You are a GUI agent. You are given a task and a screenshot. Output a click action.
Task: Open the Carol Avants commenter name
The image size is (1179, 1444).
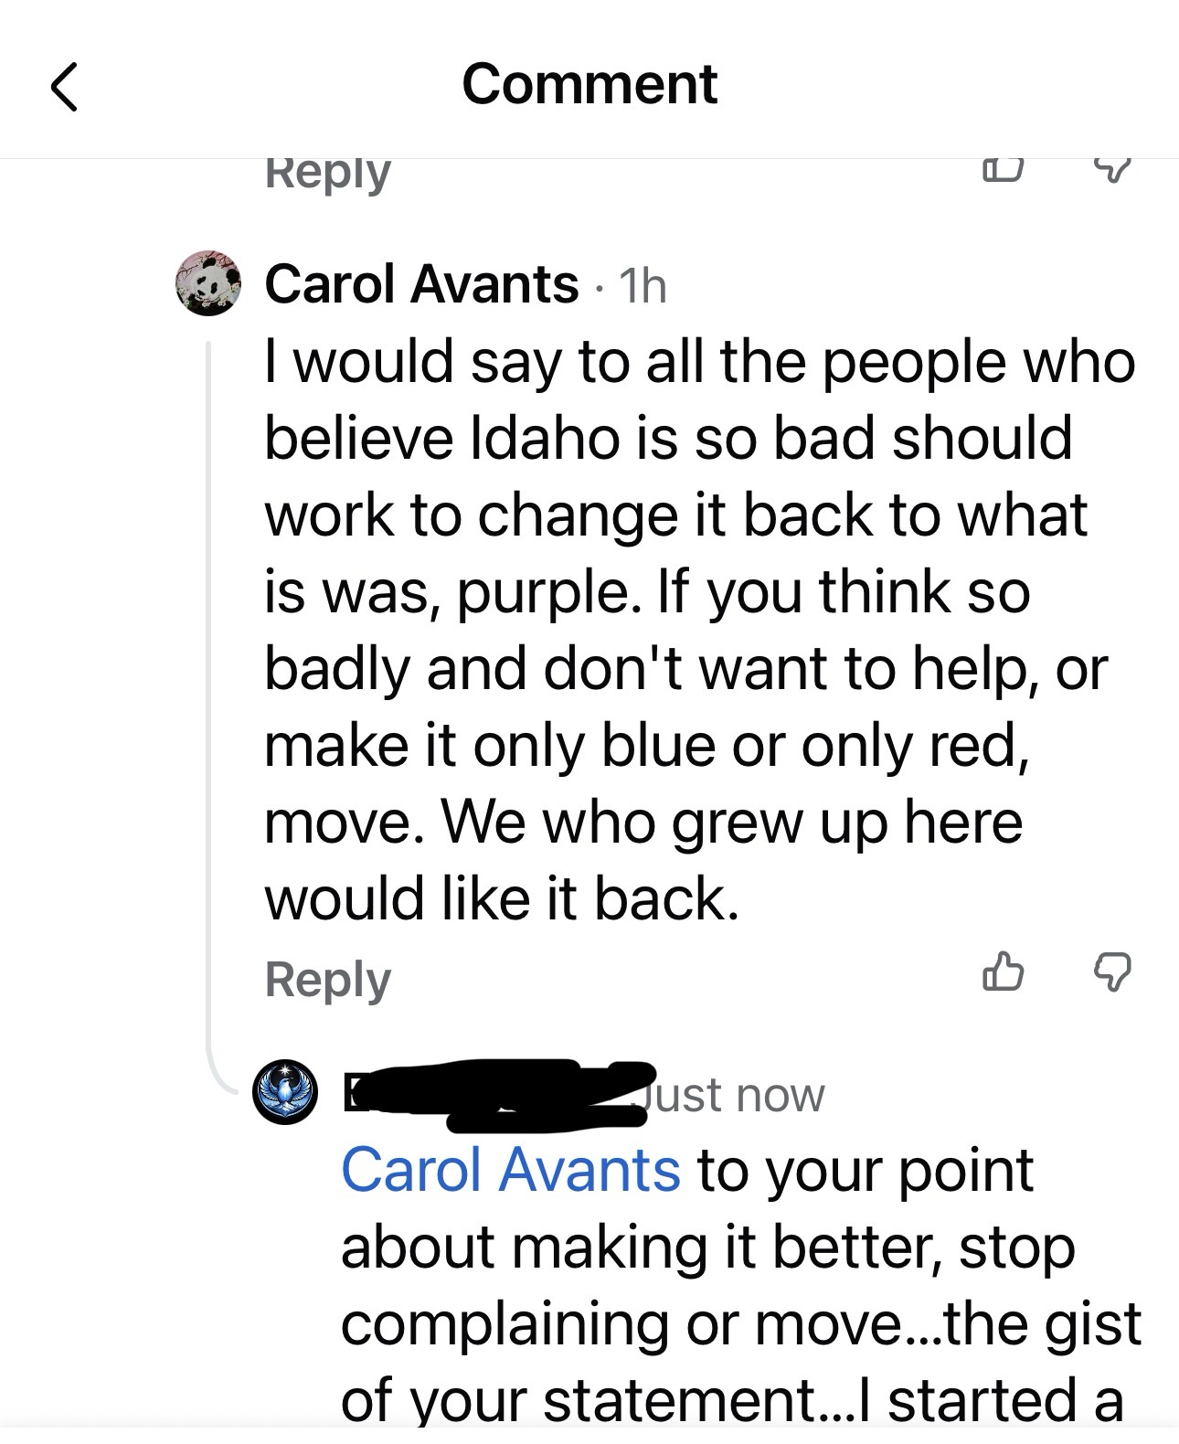(421, 283)
